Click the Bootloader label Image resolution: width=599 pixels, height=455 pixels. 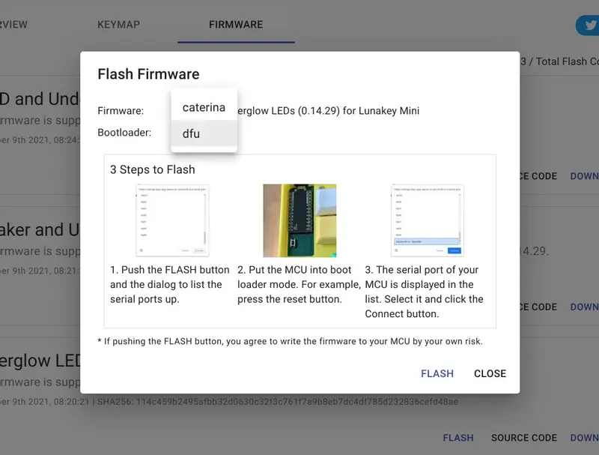click(124, 132)
